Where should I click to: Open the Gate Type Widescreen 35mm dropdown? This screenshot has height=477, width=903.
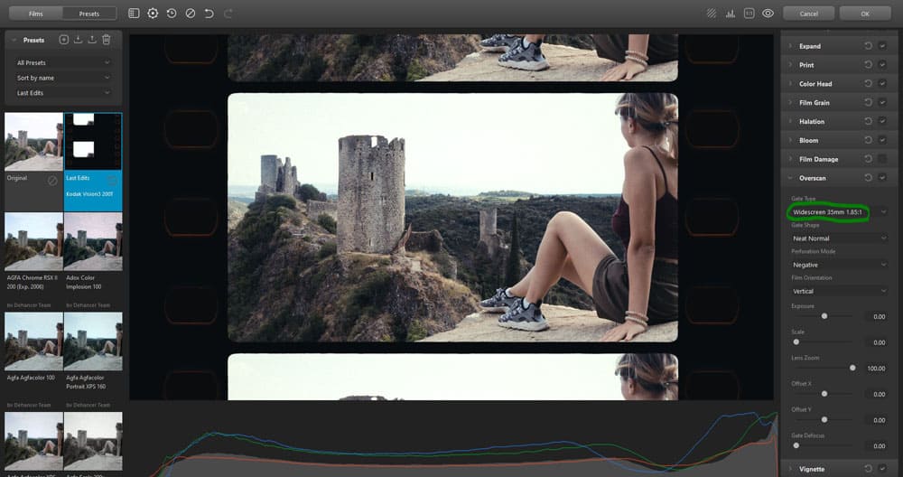839,212
